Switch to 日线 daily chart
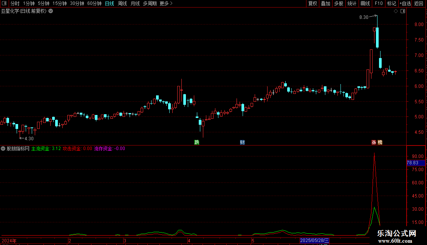427x245 pixels. [110, 3]
